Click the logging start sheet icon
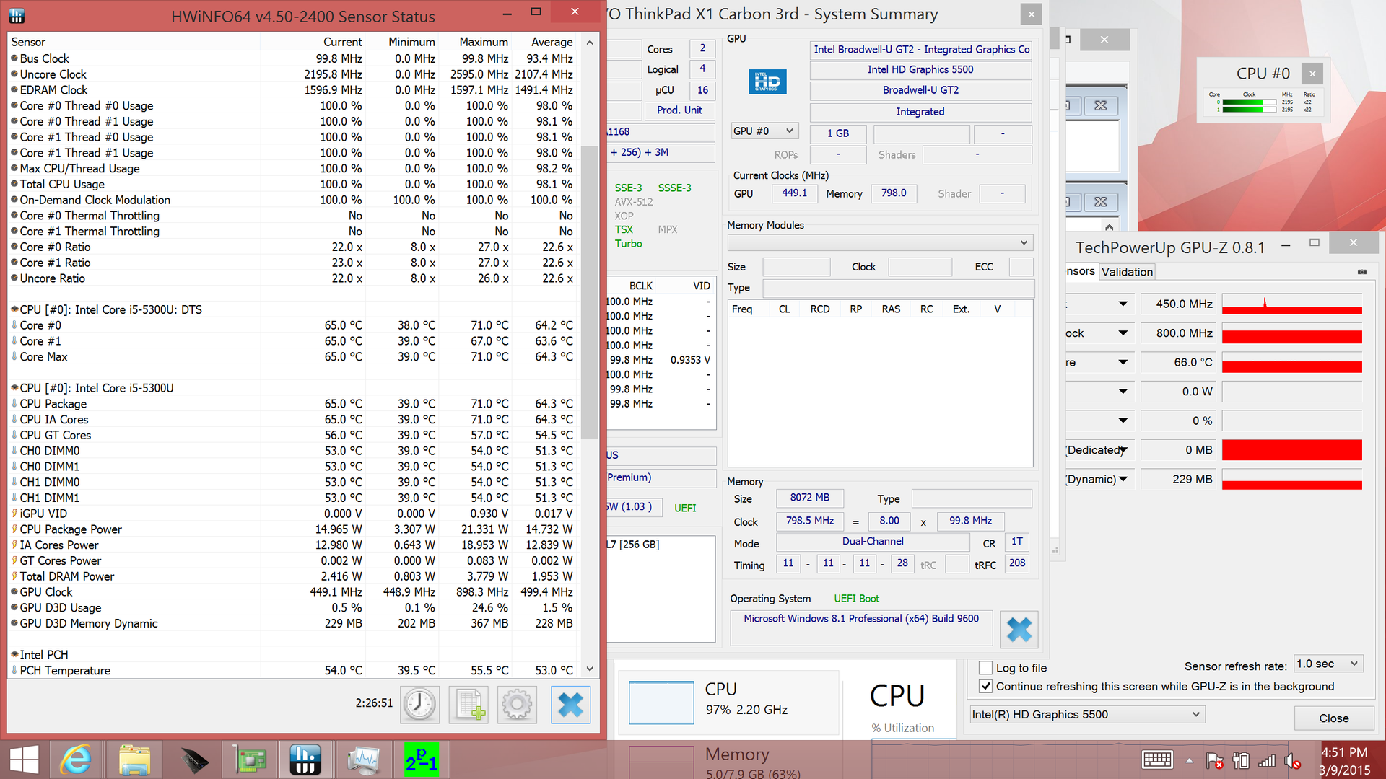Viewport: 1386px width, 779px height. [x=468, y=704]
